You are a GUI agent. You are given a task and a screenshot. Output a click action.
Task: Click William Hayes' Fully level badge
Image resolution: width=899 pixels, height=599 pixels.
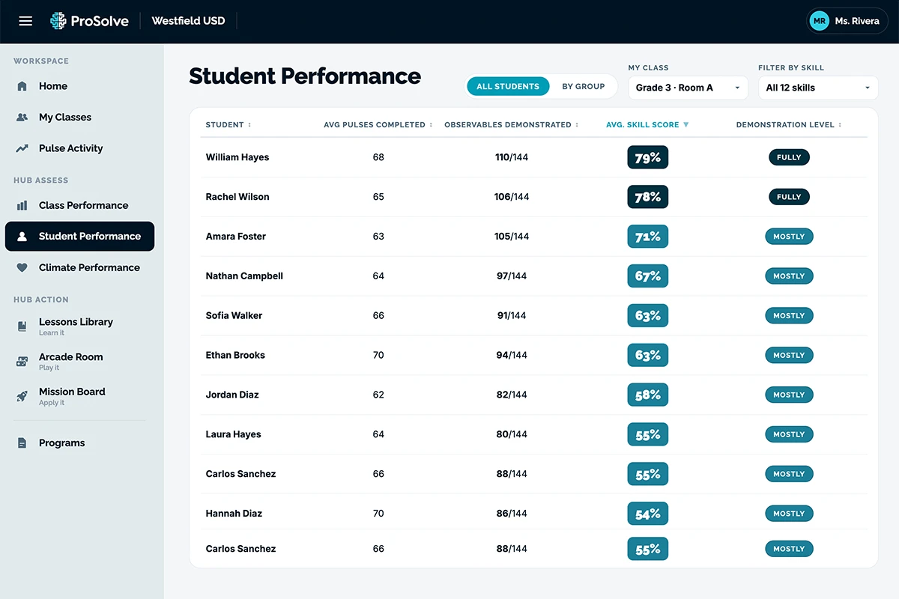[x=789, y=157]
